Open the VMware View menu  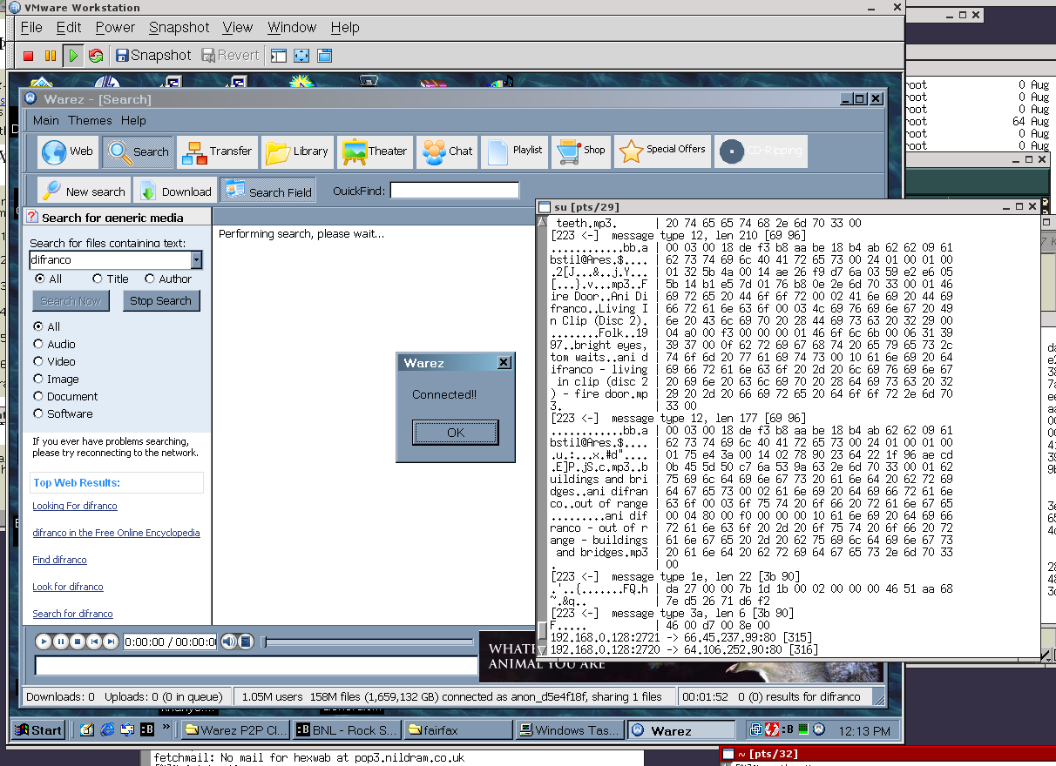[238, 28]
